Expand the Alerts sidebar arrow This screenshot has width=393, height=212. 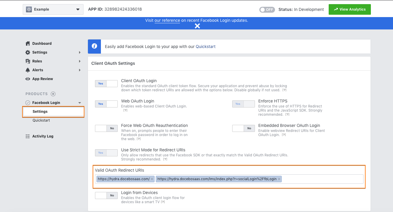click(80, 70)
